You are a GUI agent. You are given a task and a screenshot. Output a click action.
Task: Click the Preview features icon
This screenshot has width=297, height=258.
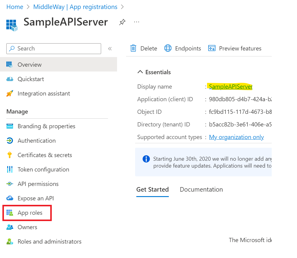coord(212,48)
